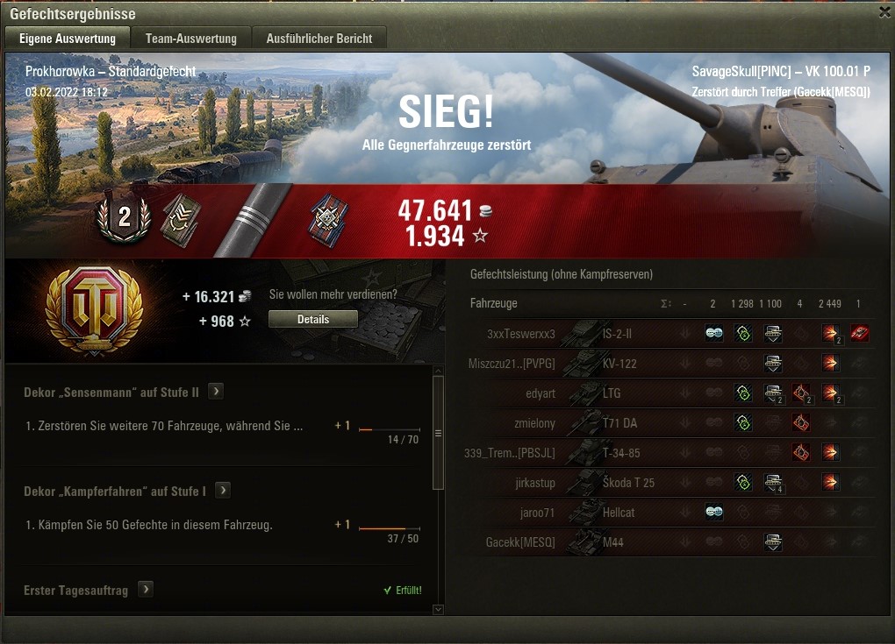
Task: Click the spotted icon in jaroo71 Hellcat row
Action: [714, 512]
